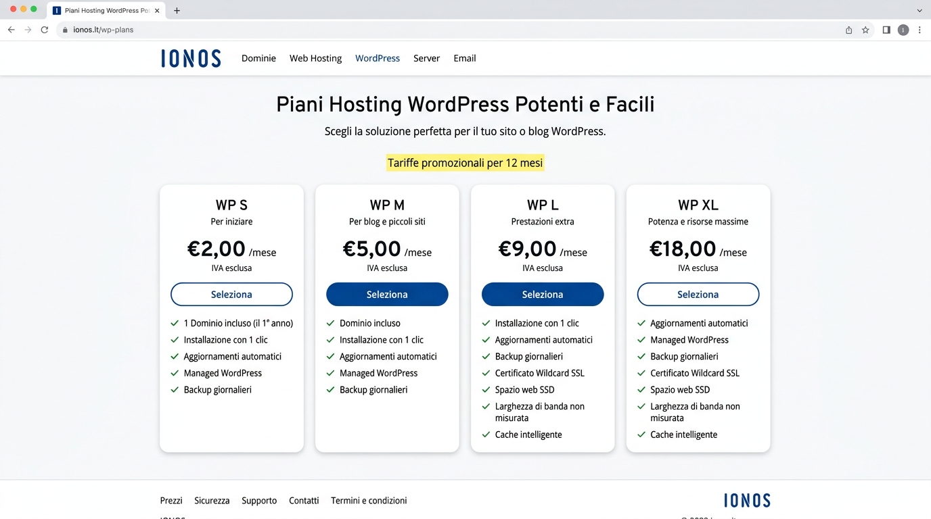Screen dimensions: 931x519
Task: Click the €9,00 price in WP L
Action: [527, 249]
